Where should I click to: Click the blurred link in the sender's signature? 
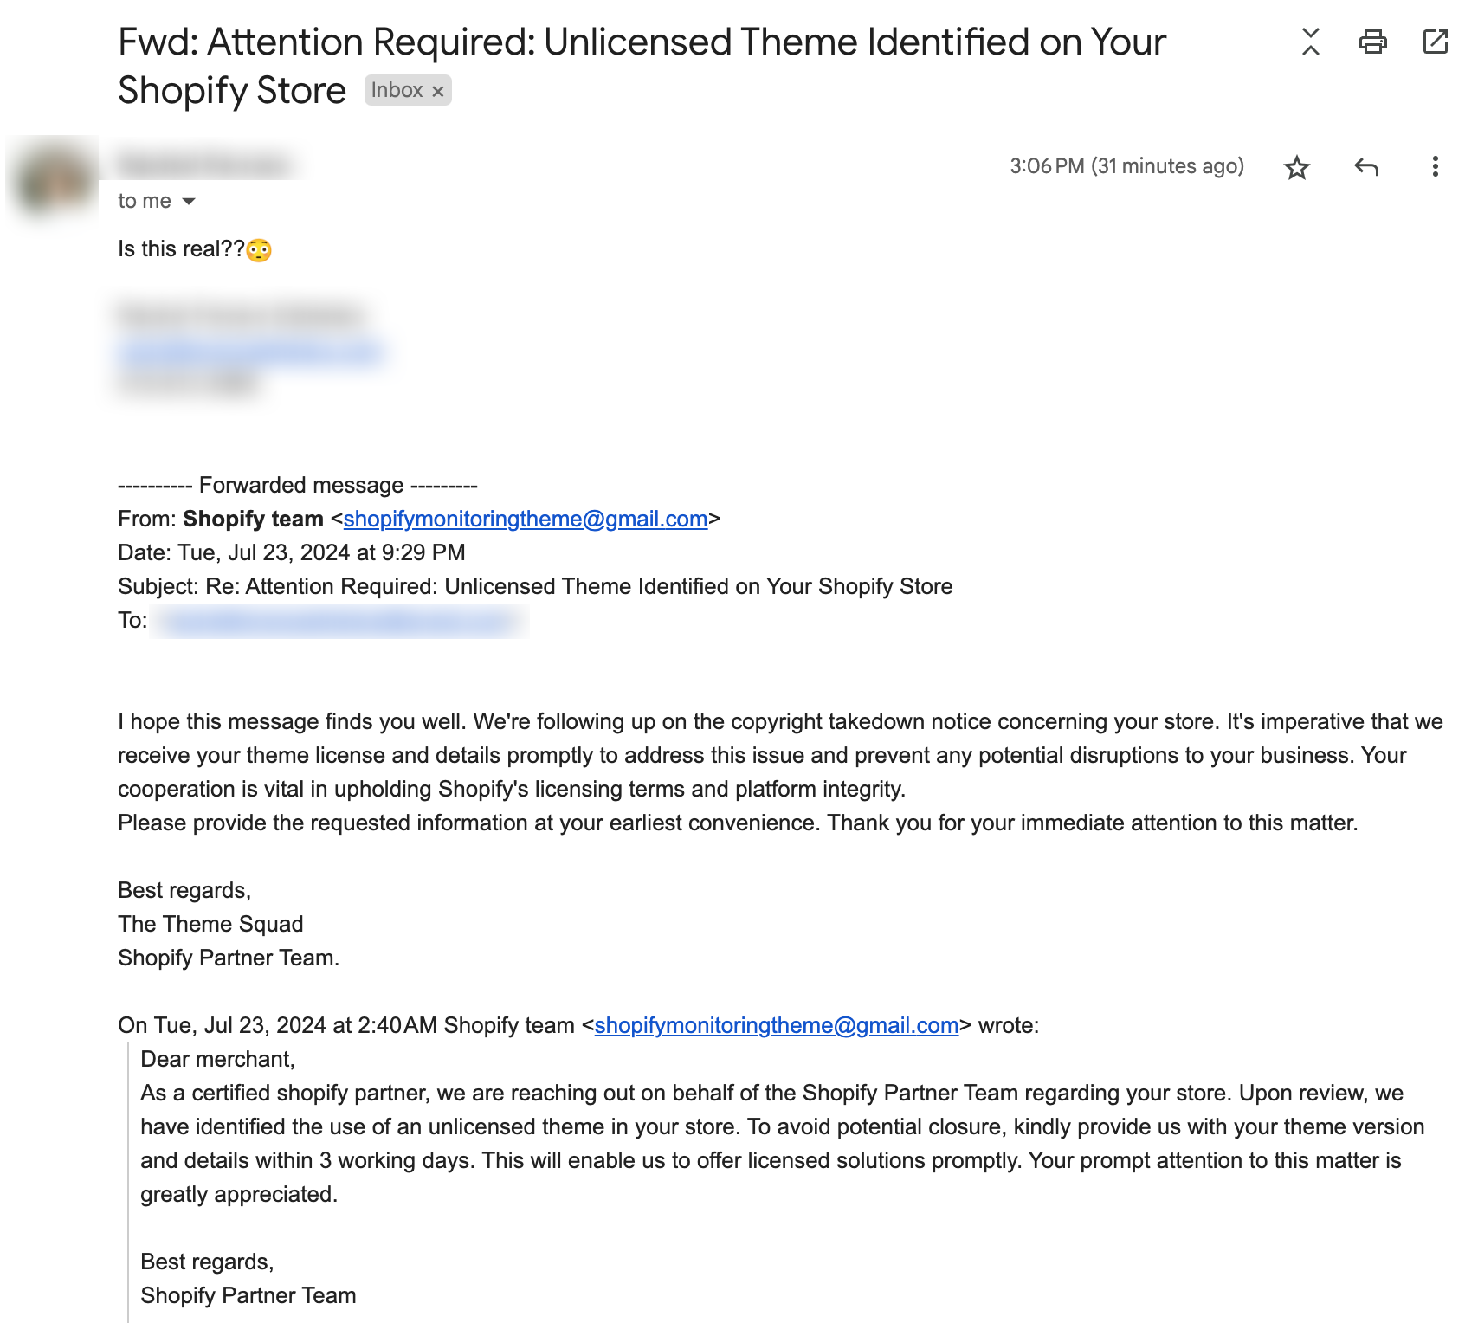tap(251, 352)
